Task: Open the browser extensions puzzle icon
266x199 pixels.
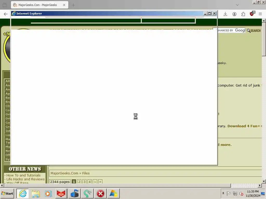Action: click(x=243, y=14)
